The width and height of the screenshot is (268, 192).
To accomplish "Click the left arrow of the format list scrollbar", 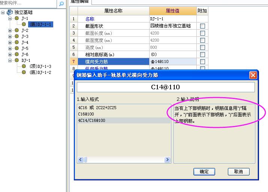I will point(81,160).
